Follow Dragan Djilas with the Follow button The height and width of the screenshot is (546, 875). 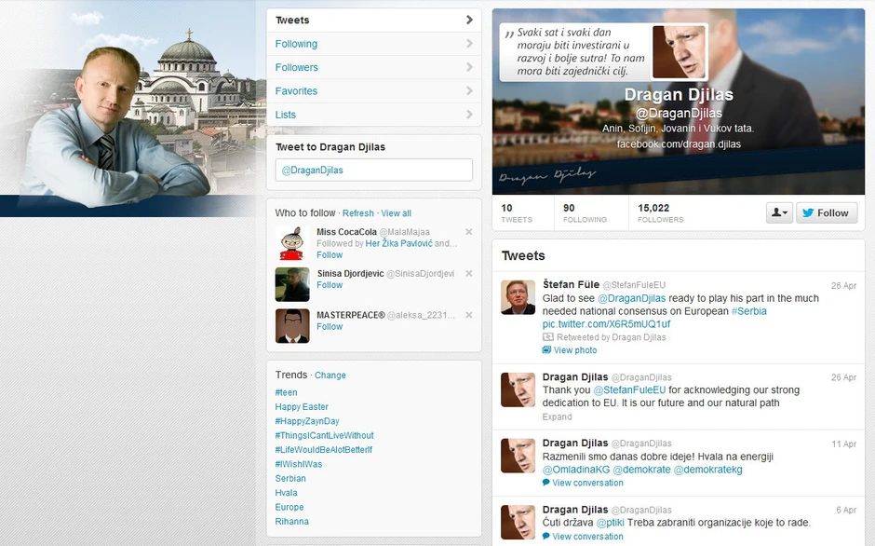point(826,212)
